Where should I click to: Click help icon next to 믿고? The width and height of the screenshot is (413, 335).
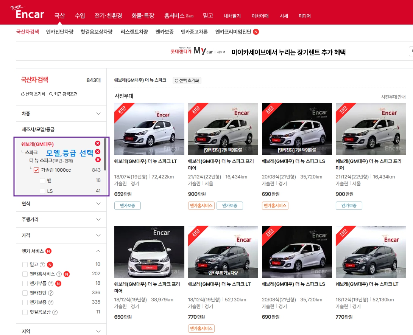tap(42, 264)
